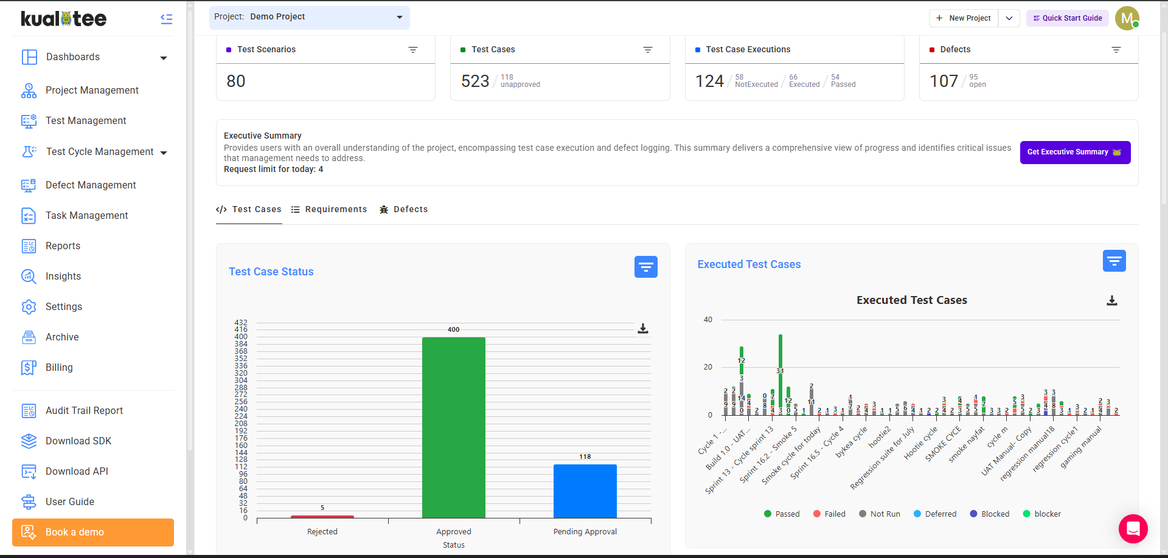This screenshot has width=1168, height=558.
Task: Click the Get Executive Summary button
Action: point(1074,152)
